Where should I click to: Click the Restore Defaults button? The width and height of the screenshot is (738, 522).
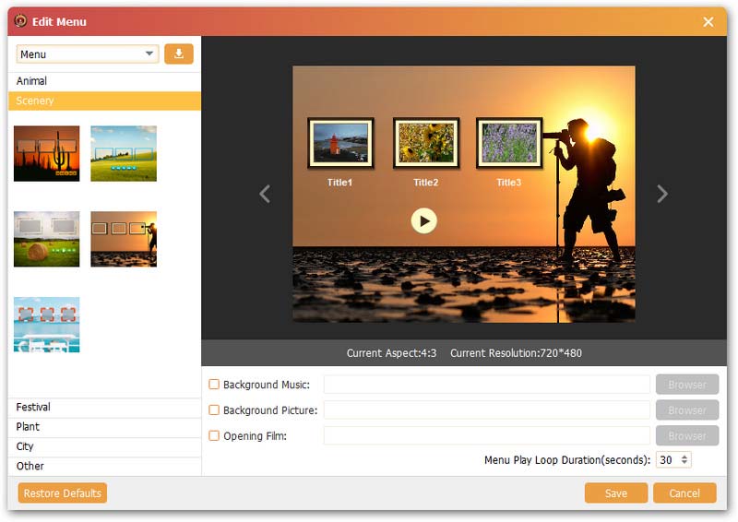(63, 493)
